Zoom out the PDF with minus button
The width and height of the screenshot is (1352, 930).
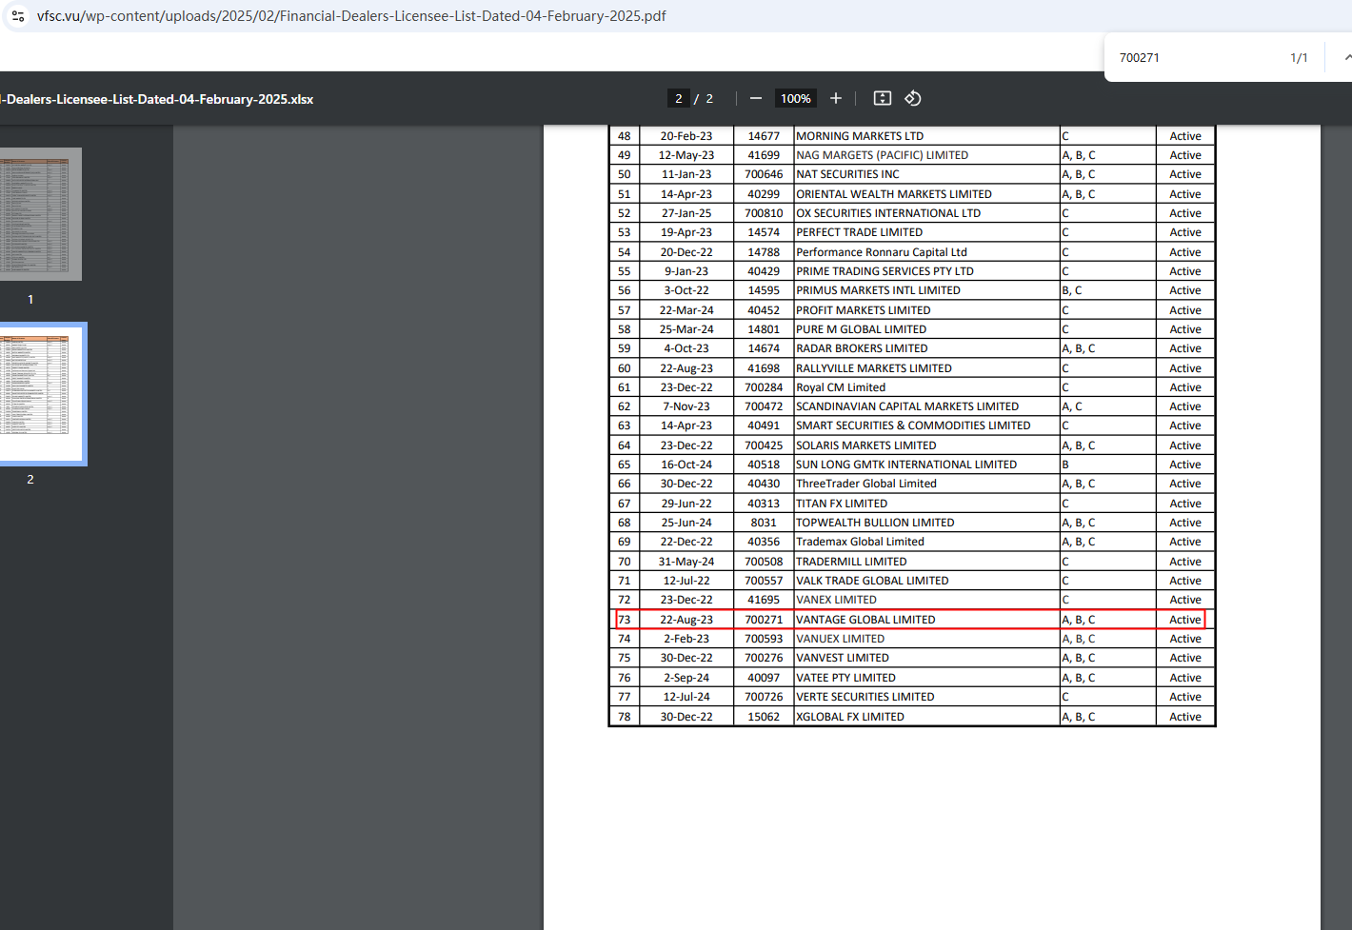[x=756, y=98]
